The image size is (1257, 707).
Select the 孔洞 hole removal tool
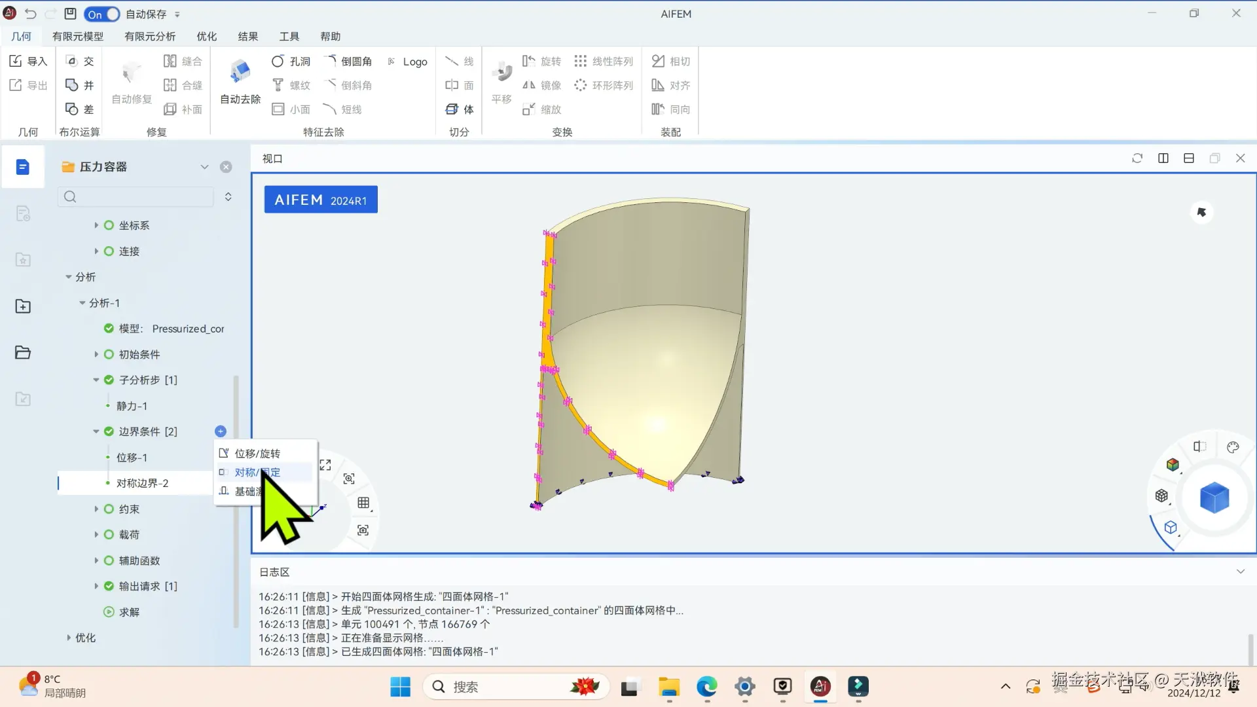291,62
